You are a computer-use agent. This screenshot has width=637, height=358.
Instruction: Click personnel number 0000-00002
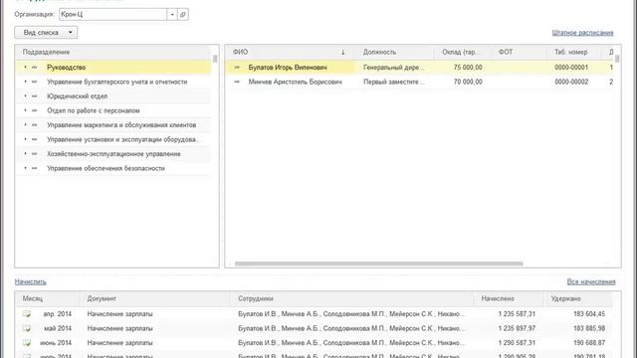(571, 82)
